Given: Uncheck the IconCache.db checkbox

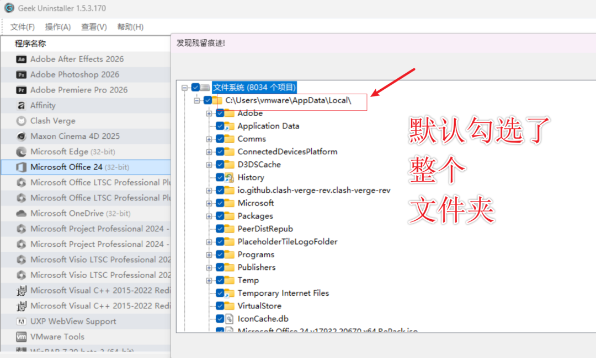Looking at the screenshot, I should click(x=220, y=319).
